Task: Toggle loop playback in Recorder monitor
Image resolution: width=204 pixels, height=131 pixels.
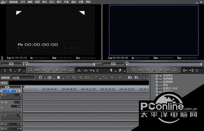Action: [x=175, y=70]
